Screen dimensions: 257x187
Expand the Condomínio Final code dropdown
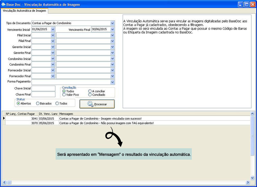point(53,64)
